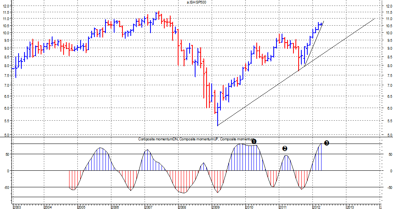Click year label 2006 on time axis

115,207
